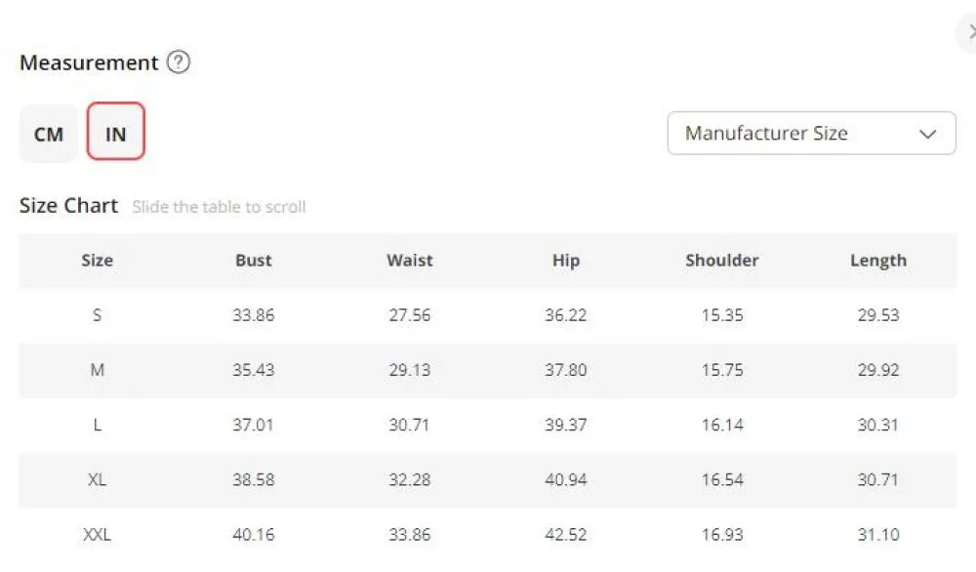Click the Hip column header
The image size is (976, 572).
(566, 261)
